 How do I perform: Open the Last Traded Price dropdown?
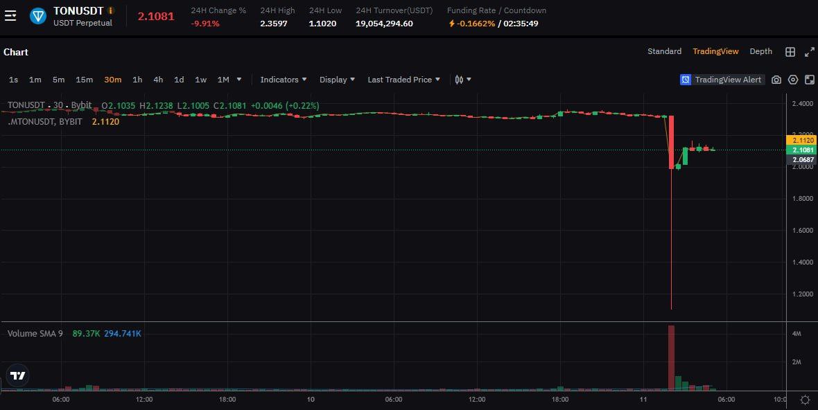pyautogui.click(x=403, y=80)
